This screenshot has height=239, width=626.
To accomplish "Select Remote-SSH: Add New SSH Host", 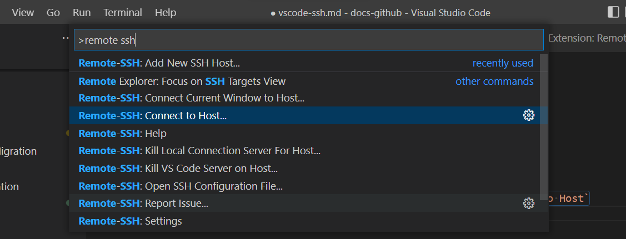I will [308, 63].
